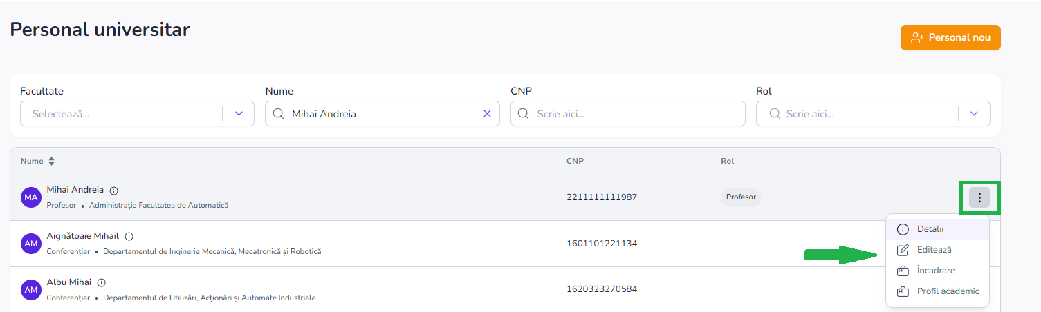This screenshot has width=1041, height=312.
Task: Click info icon beside Aignătoaie Mihail
Action: click(x=129, y=236)
